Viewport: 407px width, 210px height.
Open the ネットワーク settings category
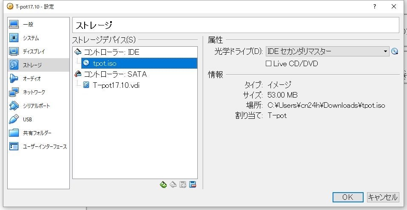click(38, 92)
